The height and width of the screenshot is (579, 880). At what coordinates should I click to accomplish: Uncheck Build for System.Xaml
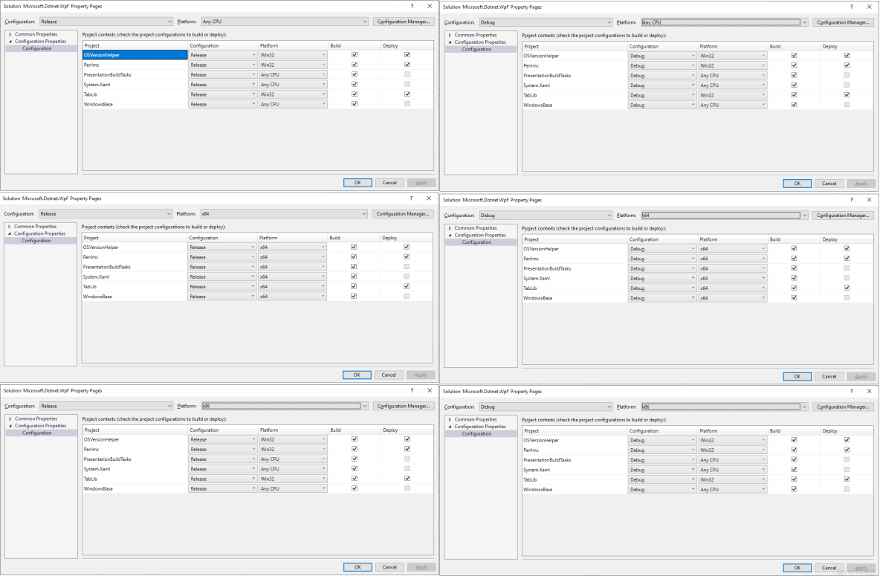(355, 84)
